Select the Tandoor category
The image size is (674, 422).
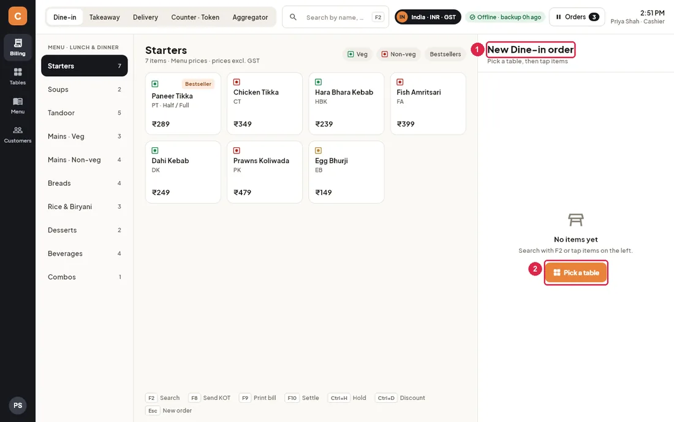85,113
